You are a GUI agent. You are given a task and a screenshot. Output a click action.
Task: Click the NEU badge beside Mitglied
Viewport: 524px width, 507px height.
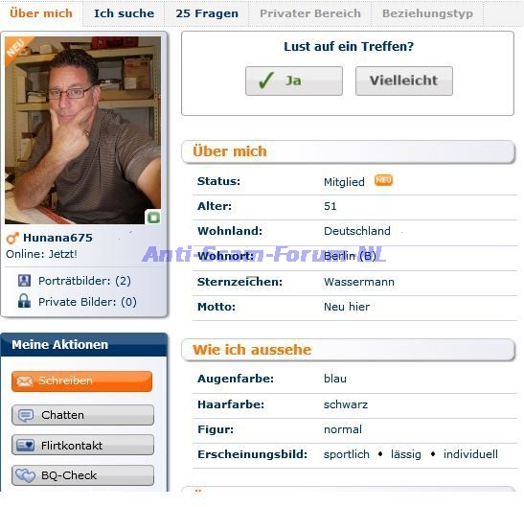click(x=383, y=180)
